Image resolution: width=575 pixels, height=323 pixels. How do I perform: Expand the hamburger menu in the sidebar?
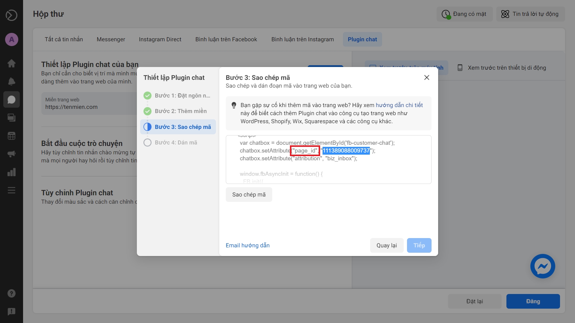point(11,190)
